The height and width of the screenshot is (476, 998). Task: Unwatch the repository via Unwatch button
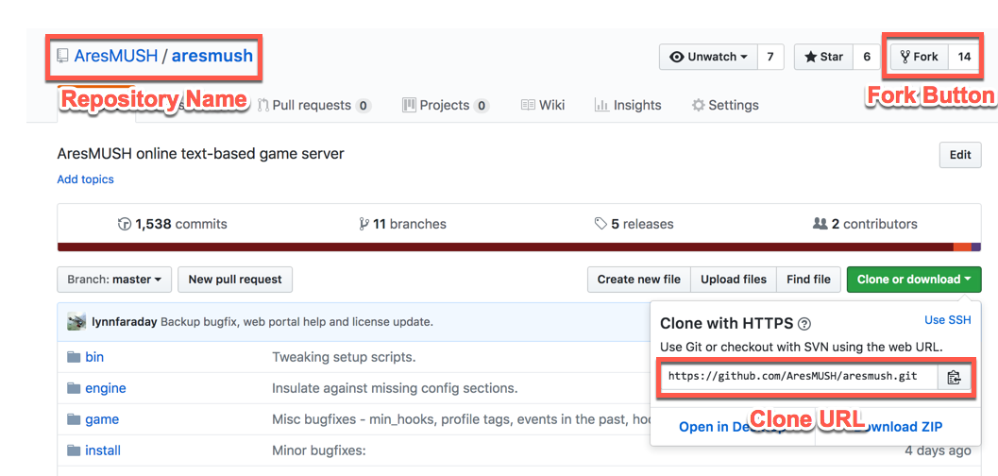[x=708, y=57]
